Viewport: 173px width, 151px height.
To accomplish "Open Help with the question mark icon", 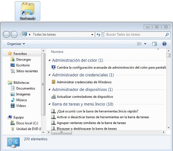I will (164, 44).
